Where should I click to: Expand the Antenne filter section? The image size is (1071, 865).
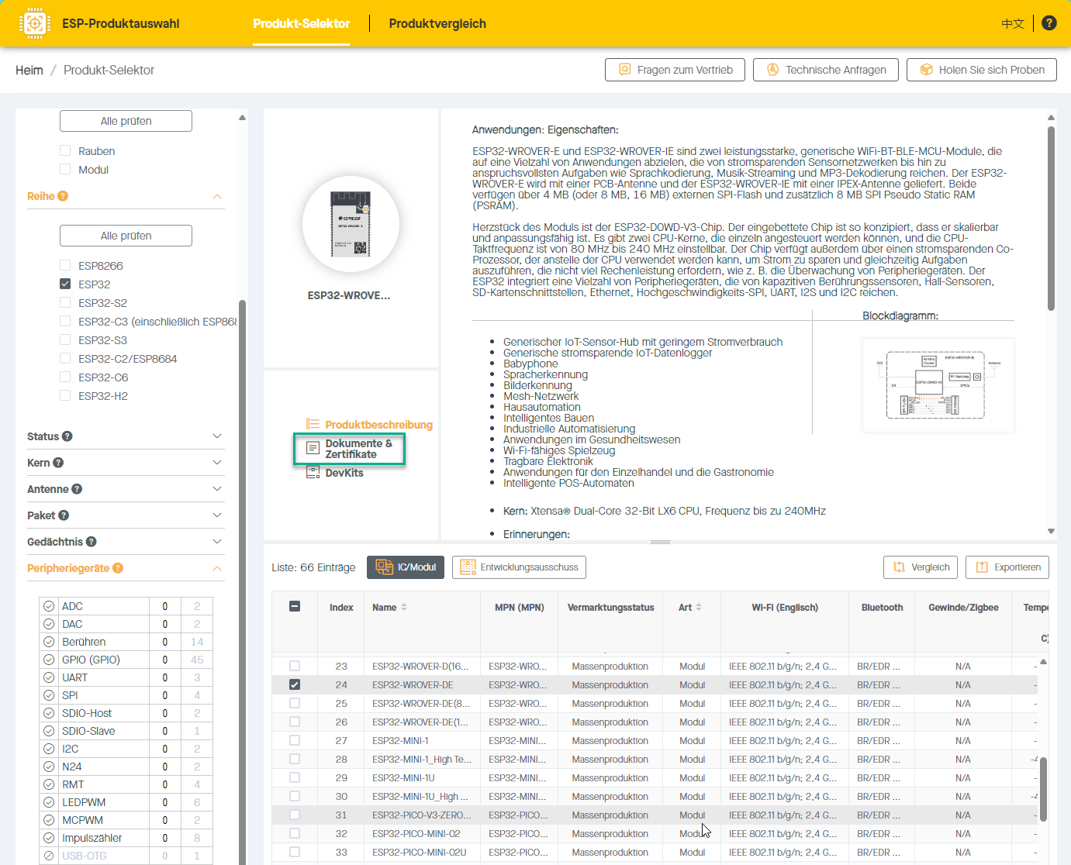coord(217,489)
